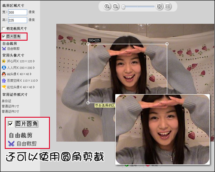Click the crop box top-left corner handle

[x=88, y=44]
